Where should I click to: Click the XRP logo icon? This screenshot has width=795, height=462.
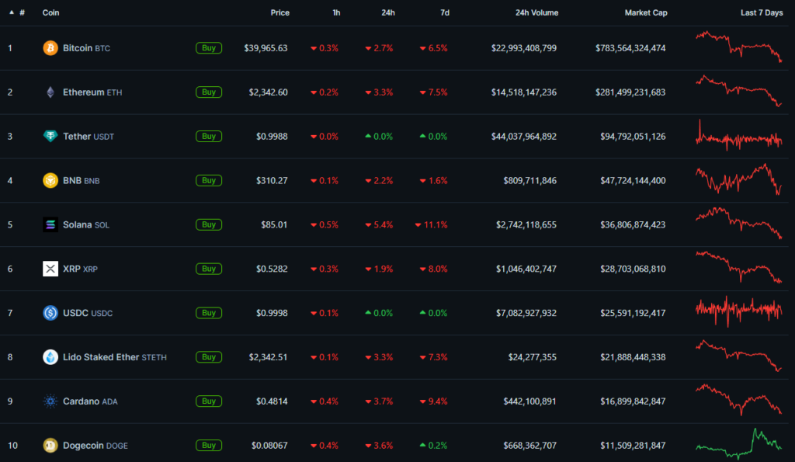49,269
